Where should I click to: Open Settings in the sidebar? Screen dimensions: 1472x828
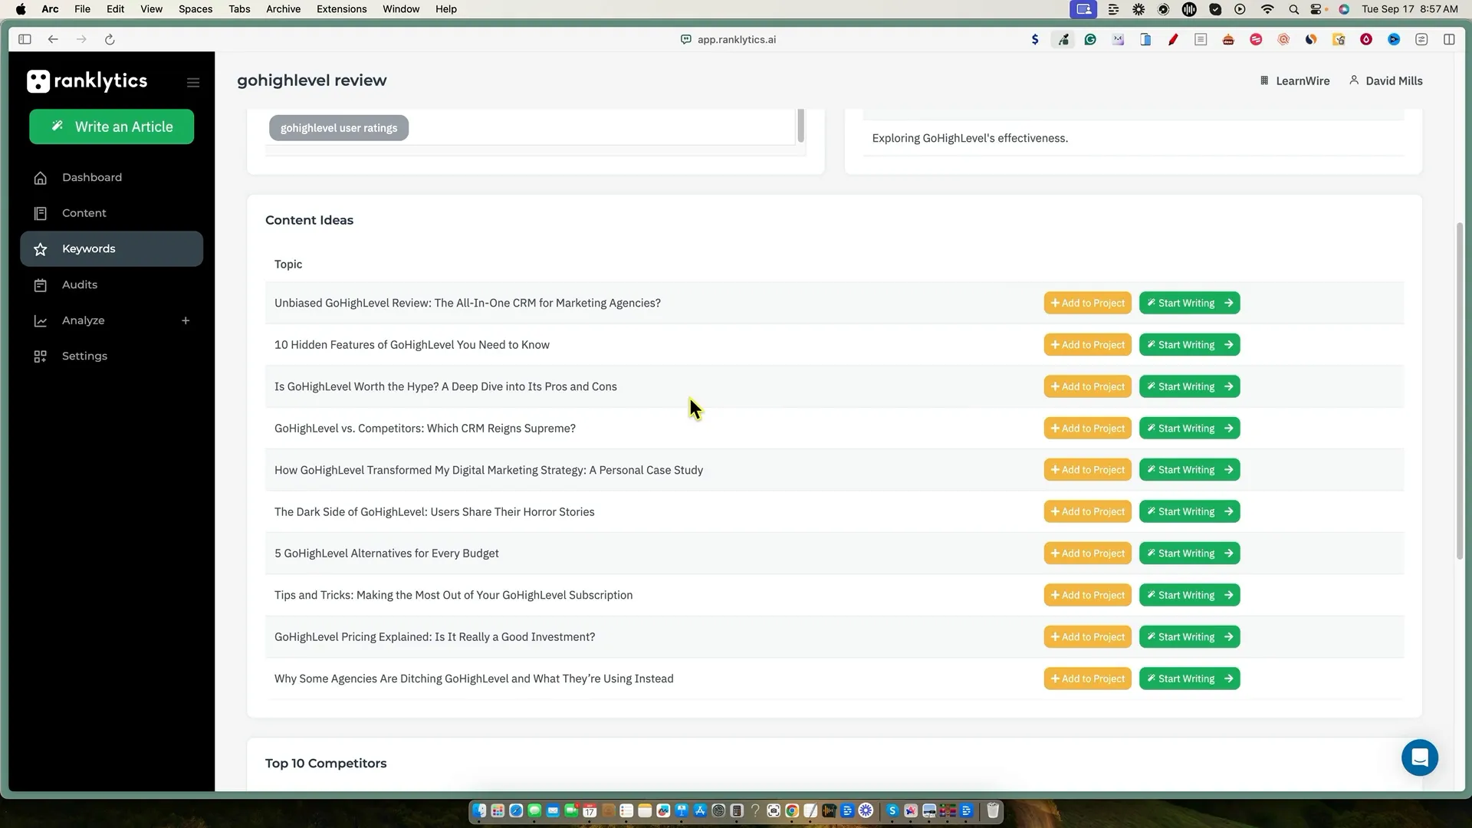[84, 356]
